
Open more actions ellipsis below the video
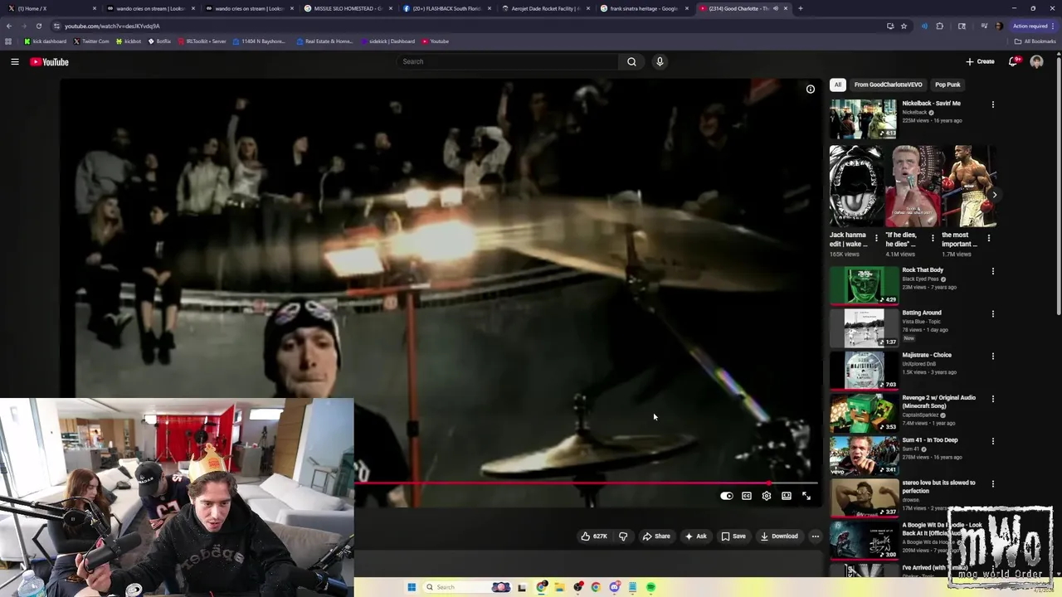(x=815, y=536)
